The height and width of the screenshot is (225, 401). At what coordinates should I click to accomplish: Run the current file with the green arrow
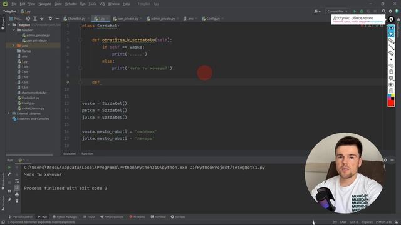point(355,11)
